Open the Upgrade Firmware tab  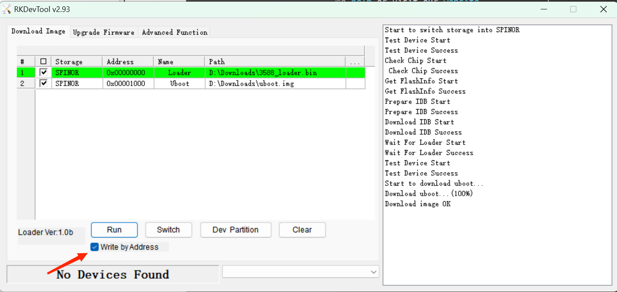pos(104,32)
